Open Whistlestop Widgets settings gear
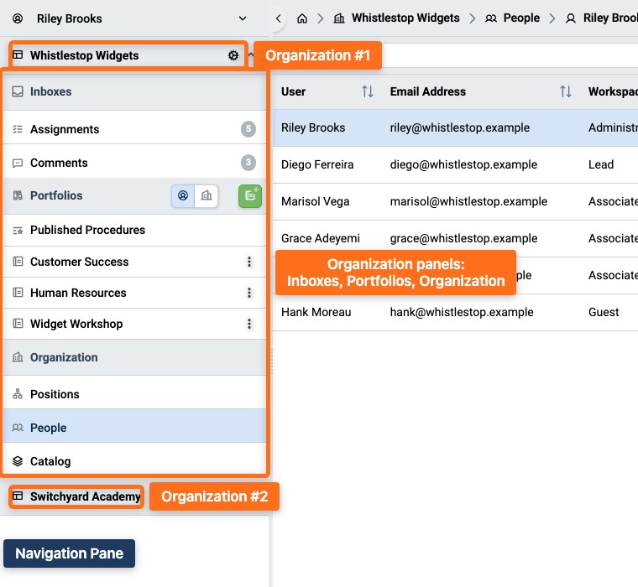This screenshot has height=587, width=638. (233, 55)
